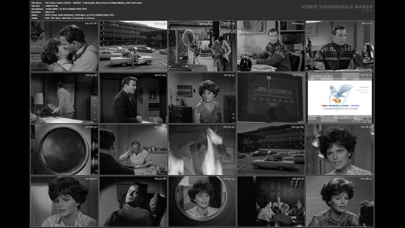Image resolution: width=405 pixels, height=228 pixels.
Task: Select the patterned-sweater man holding black object
Action: 340,46
